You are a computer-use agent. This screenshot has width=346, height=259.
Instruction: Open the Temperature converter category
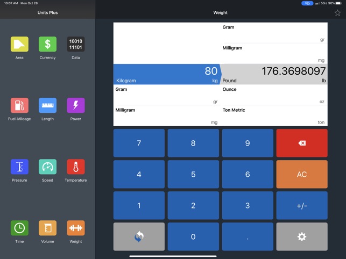76,167
